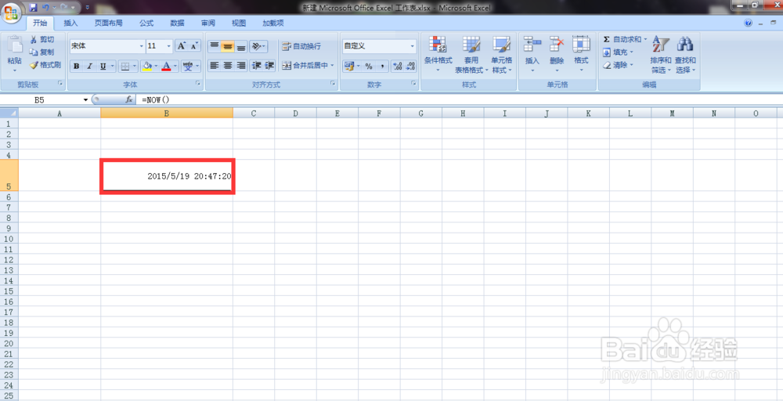This screenshot has height=401, width=783.
Task: Open merge and center dropdown arrow
Action: pos(333,66)
